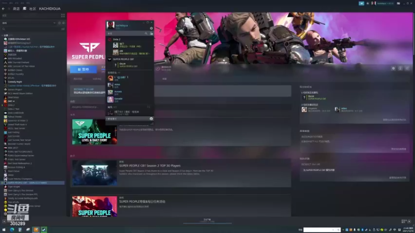The height and width of the screenshot is (233, 415).
Task: Open the KACHIDIGUA profile tab
Action: [x=50, y=9]
